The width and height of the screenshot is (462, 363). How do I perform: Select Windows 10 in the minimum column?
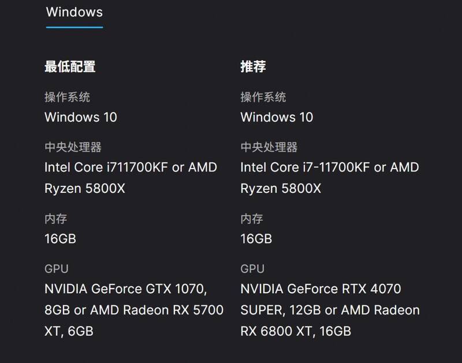coord(80,117)
